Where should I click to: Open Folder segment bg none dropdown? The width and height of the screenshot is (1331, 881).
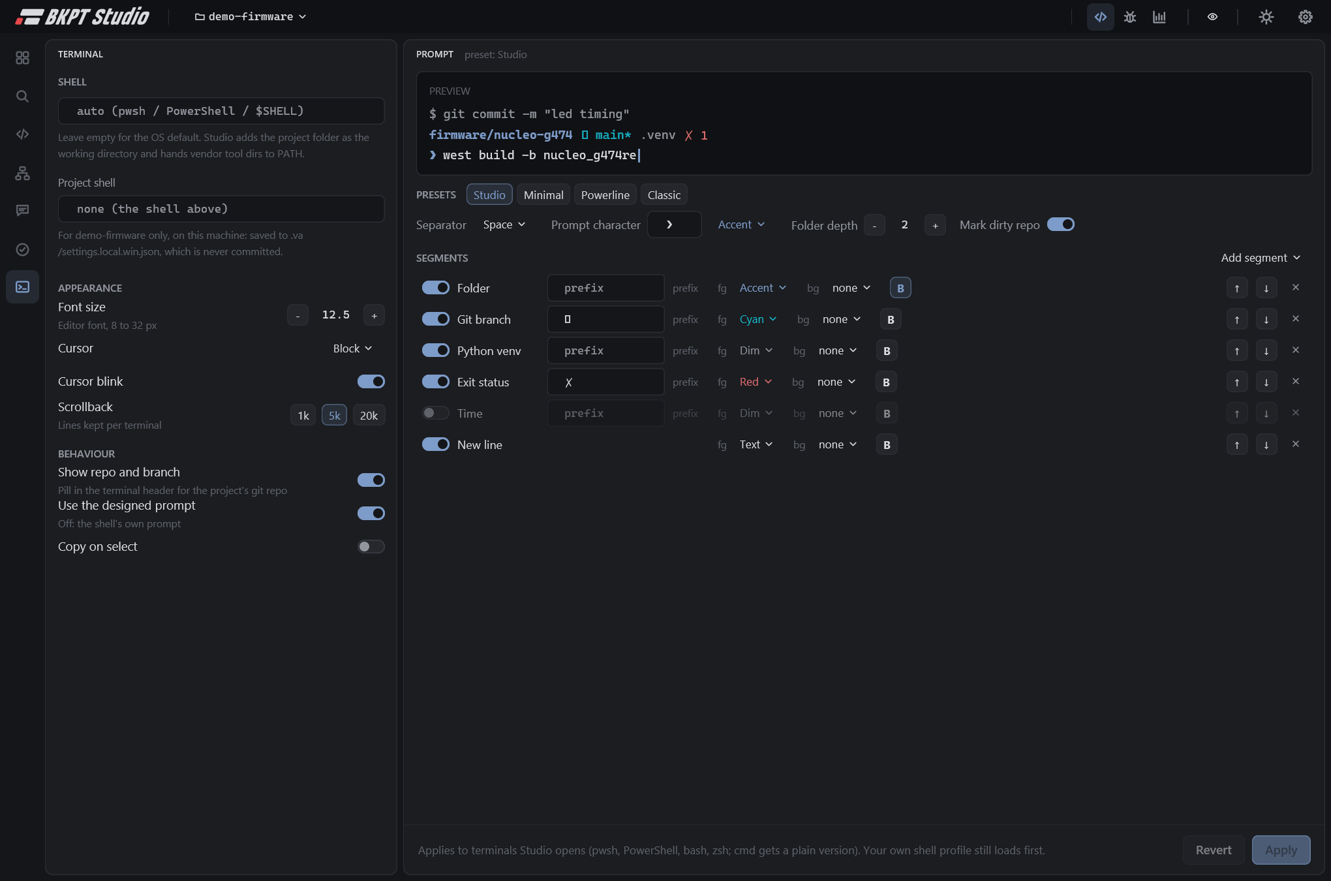click(x=851, y=288)
